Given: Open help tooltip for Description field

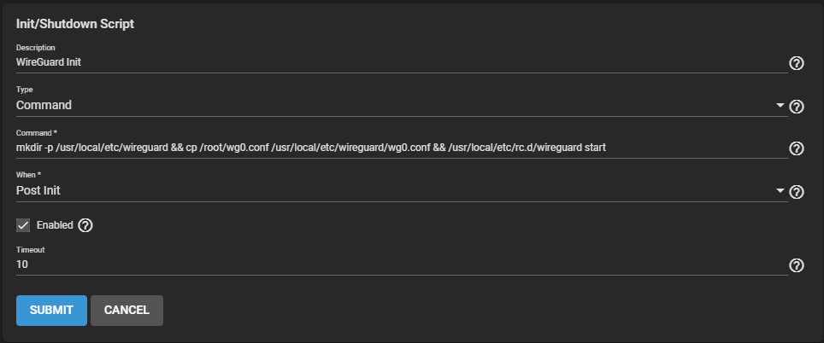Looking at the screenshot, I should pyautogui.click(x=796, y=63).
